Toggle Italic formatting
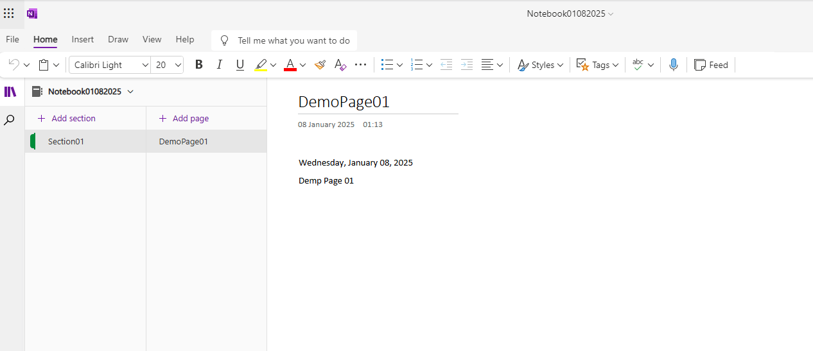 [220, 65]
